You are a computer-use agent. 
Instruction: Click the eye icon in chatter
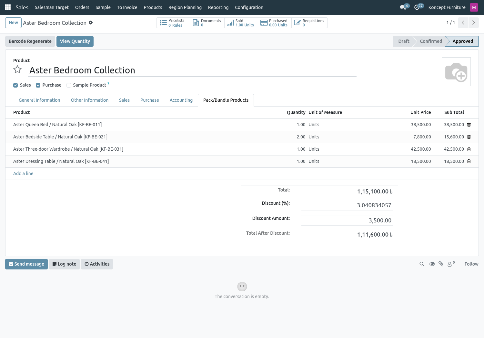(x=432, y=264)
